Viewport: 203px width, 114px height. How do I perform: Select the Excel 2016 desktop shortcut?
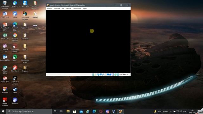(x=5, y=36)
